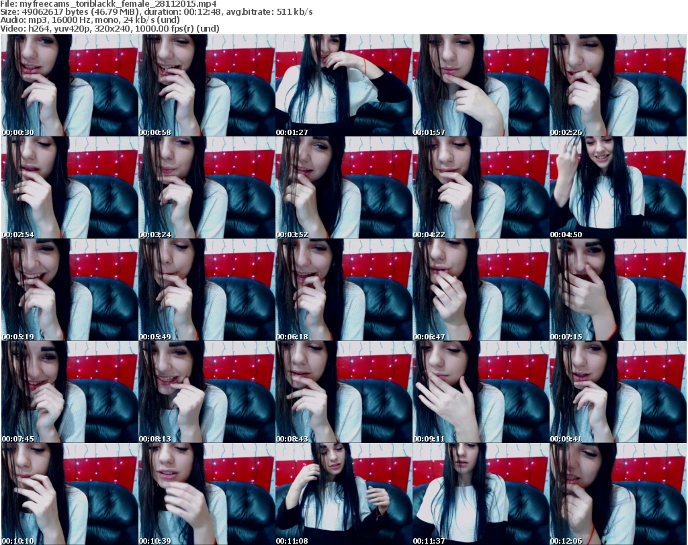Select the thumbnail stamped 00:07:15

618,290
